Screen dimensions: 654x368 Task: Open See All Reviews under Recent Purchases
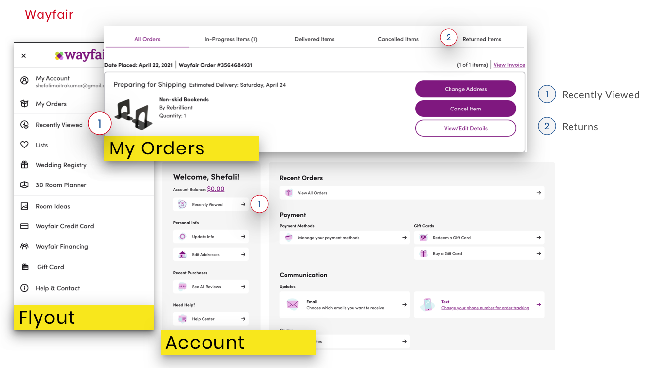[x=211, y=287]
